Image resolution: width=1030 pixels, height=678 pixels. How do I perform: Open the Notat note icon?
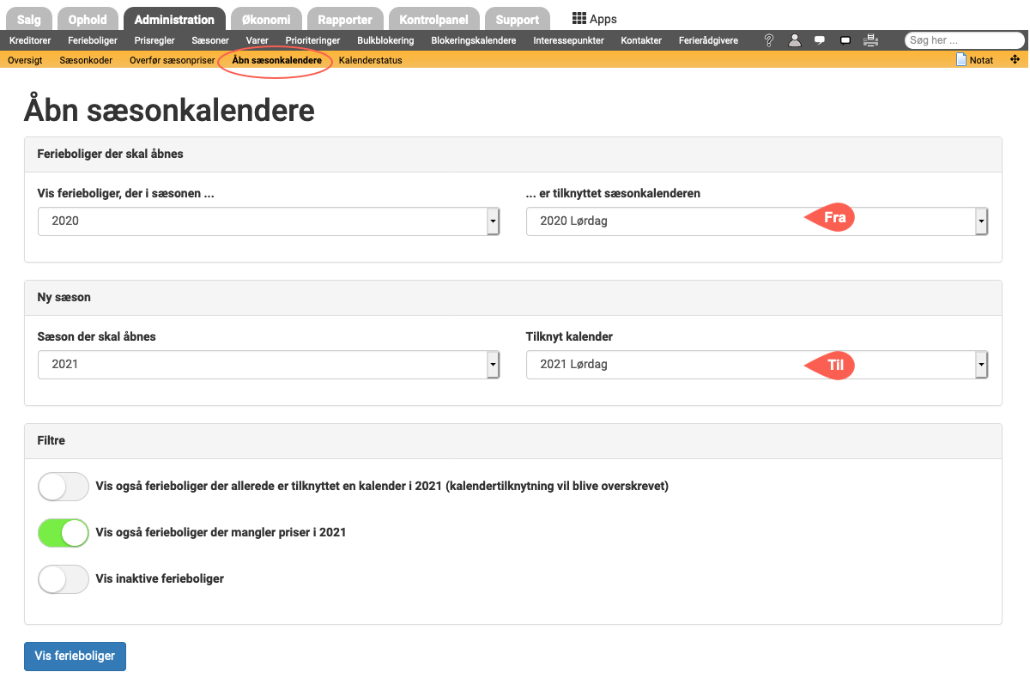coord(961,60)
